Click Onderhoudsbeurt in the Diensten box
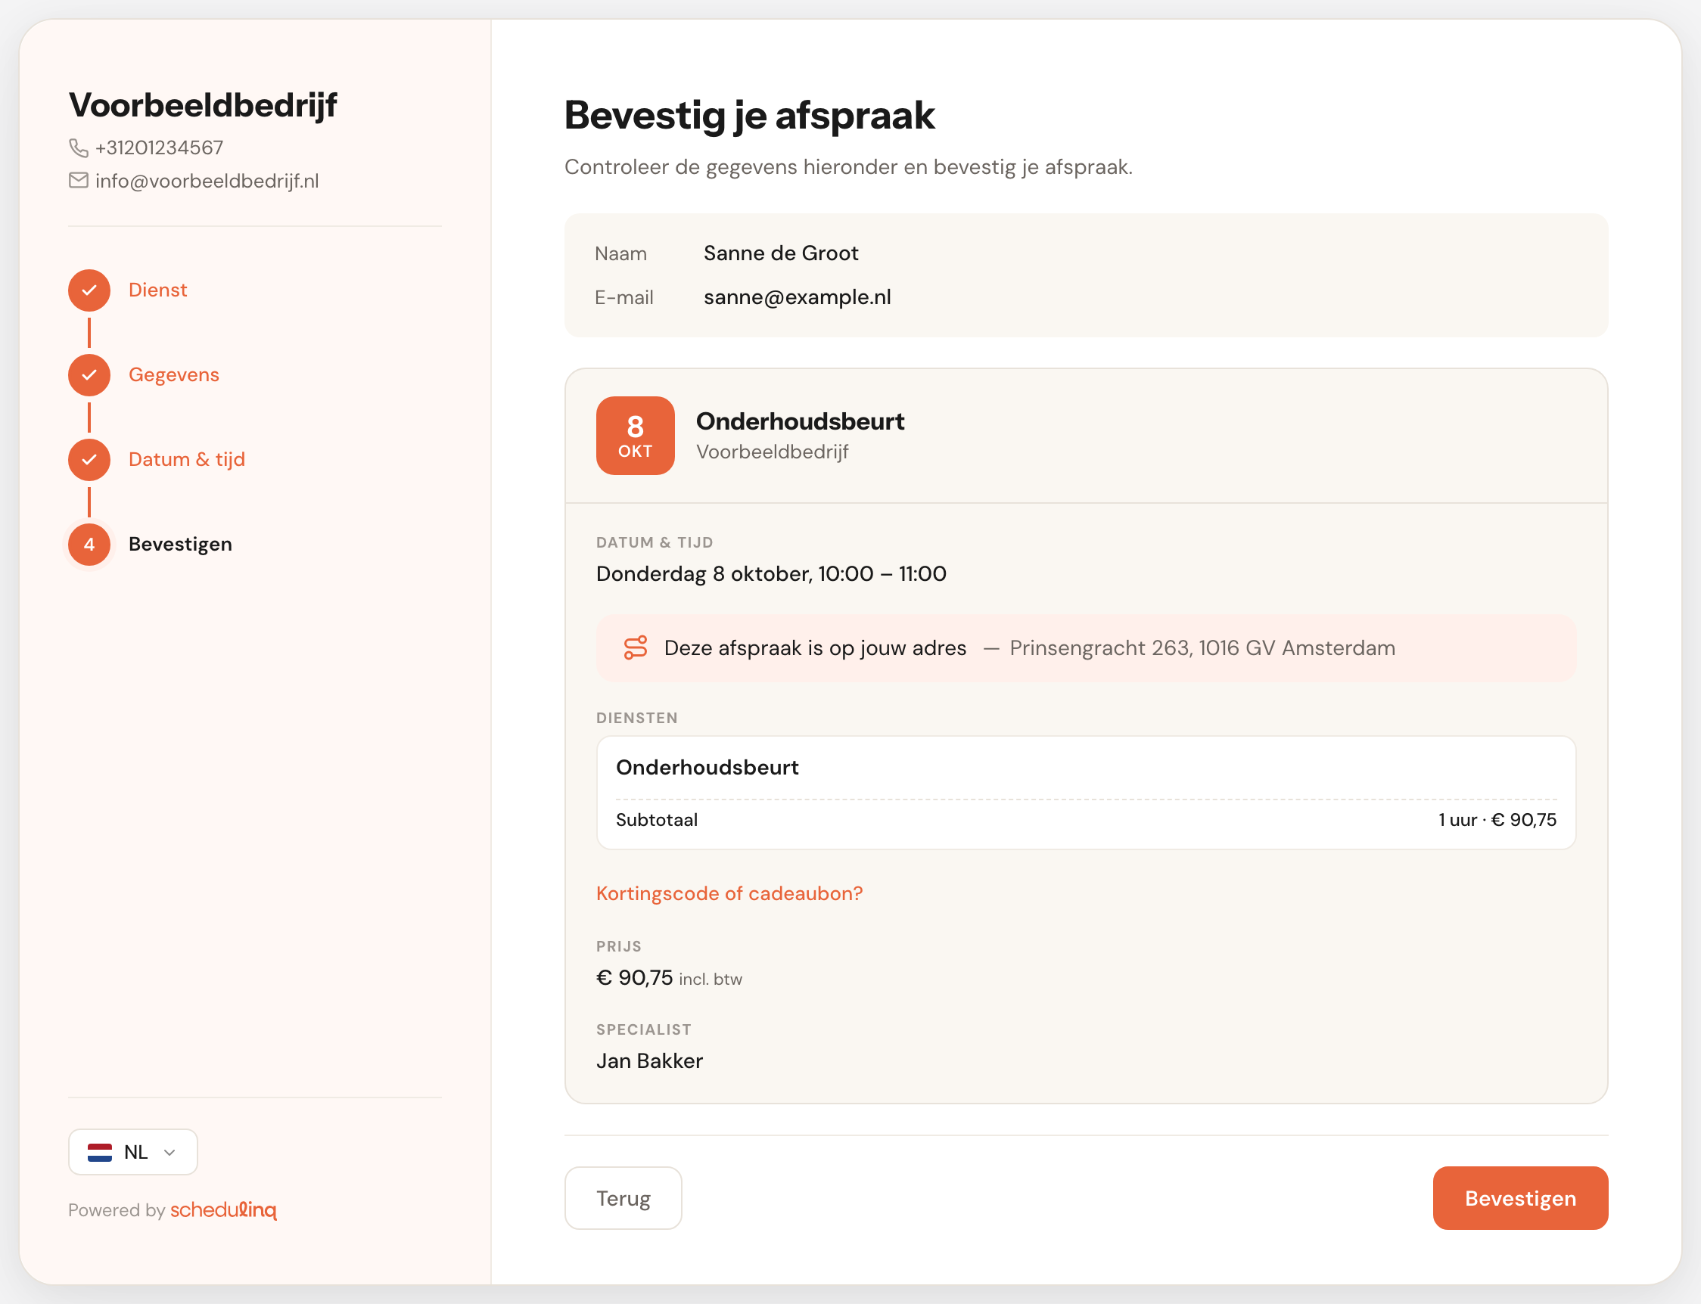This screenshot has width=1701, height=1304. pos(707,768)
